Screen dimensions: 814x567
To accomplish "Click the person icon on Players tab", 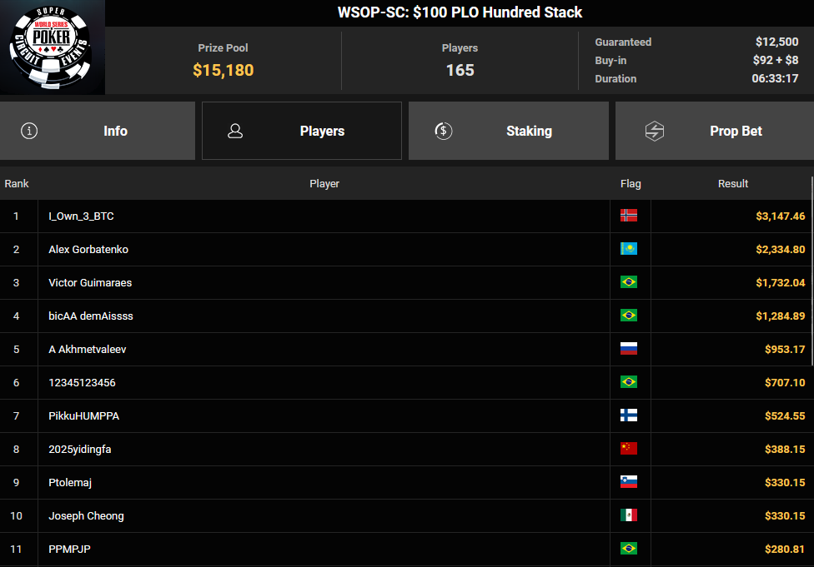I will pos(235,131).
